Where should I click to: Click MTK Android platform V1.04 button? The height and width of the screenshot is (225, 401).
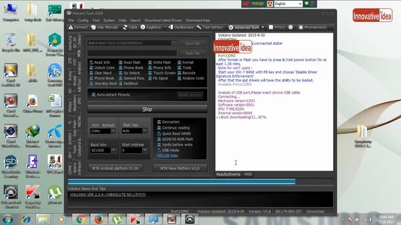(x=115, y=168)
